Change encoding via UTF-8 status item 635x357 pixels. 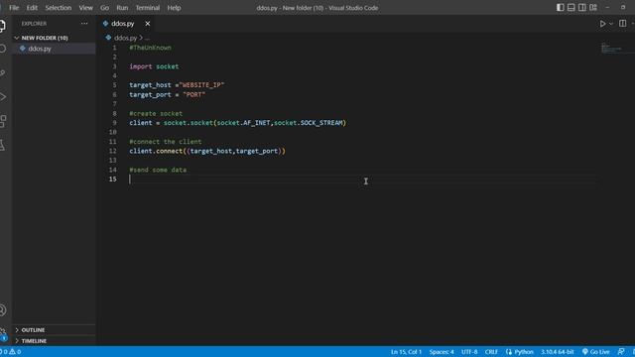pyautogui.click(x=469, y=352)
